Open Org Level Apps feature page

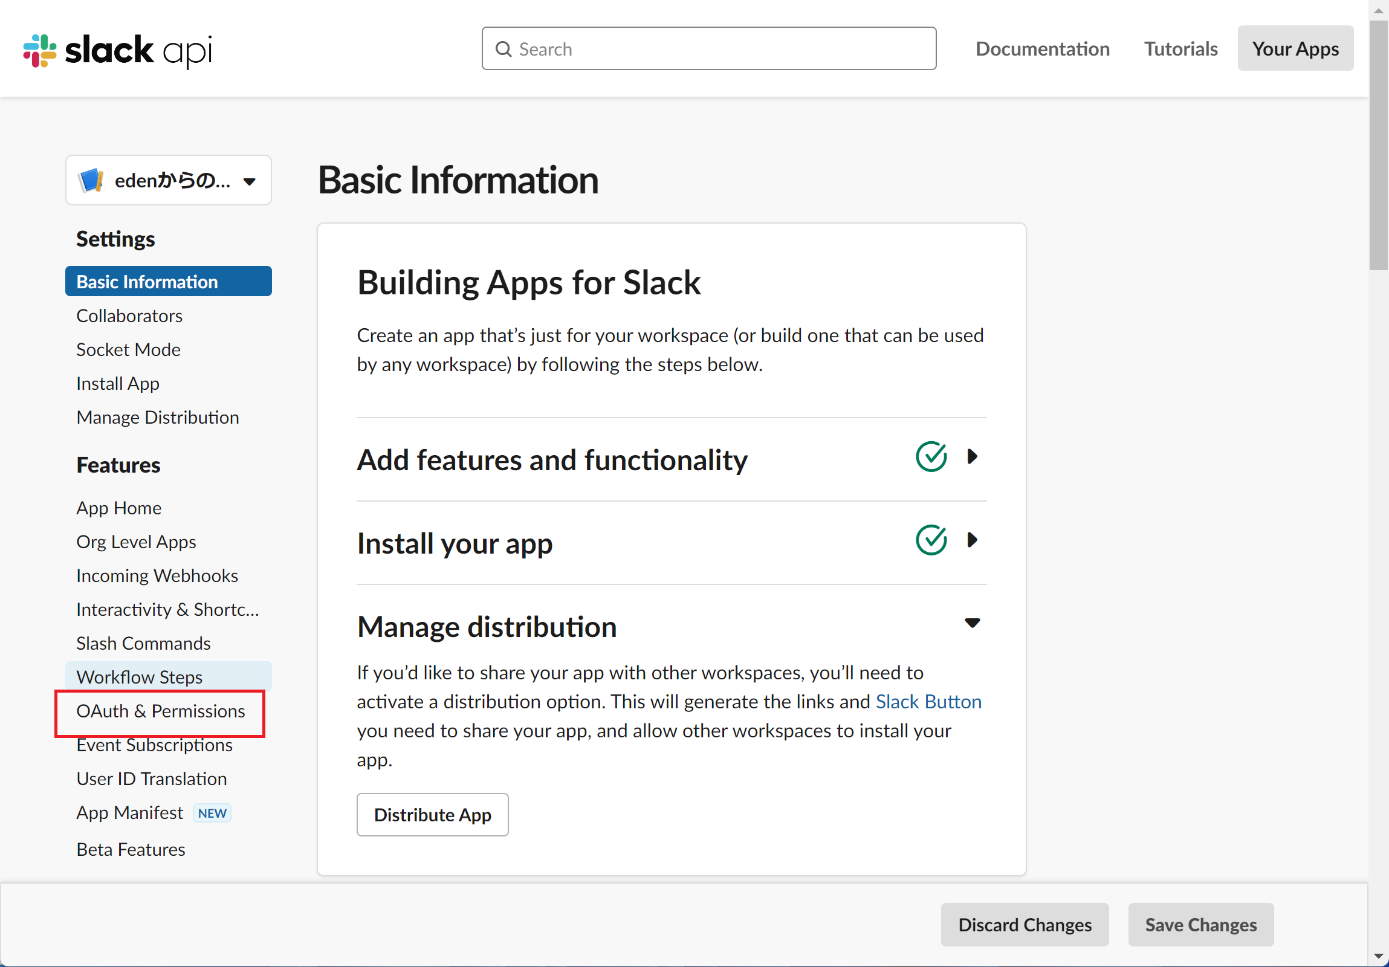click(x=136, y=542)
